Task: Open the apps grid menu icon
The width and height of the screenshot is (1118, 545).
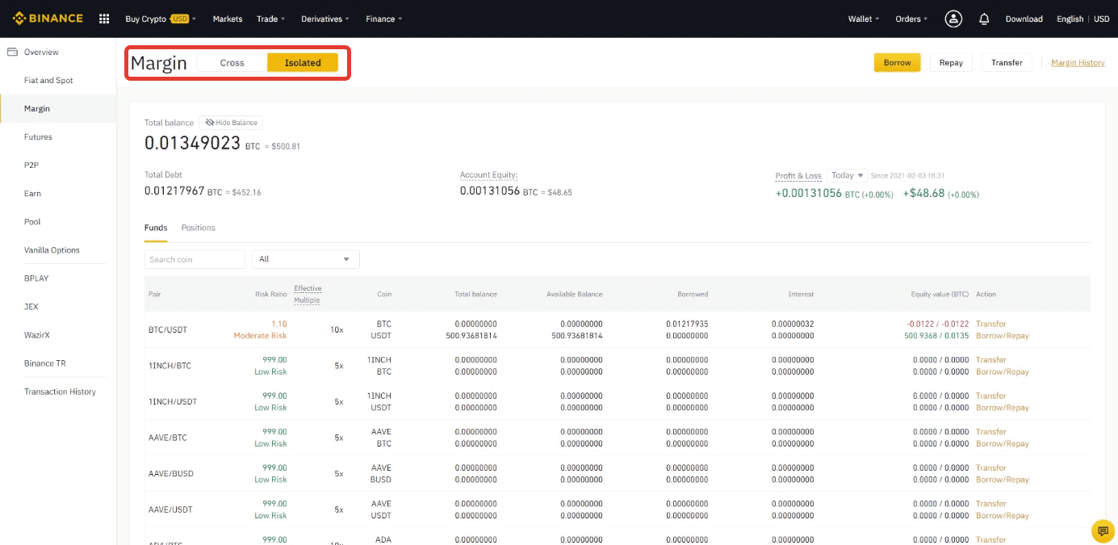Action: pyautogui.click(x=104, y=19)
